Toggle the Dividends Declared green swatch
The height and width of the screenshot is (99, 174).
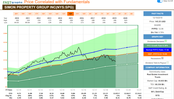coord(166,41)
